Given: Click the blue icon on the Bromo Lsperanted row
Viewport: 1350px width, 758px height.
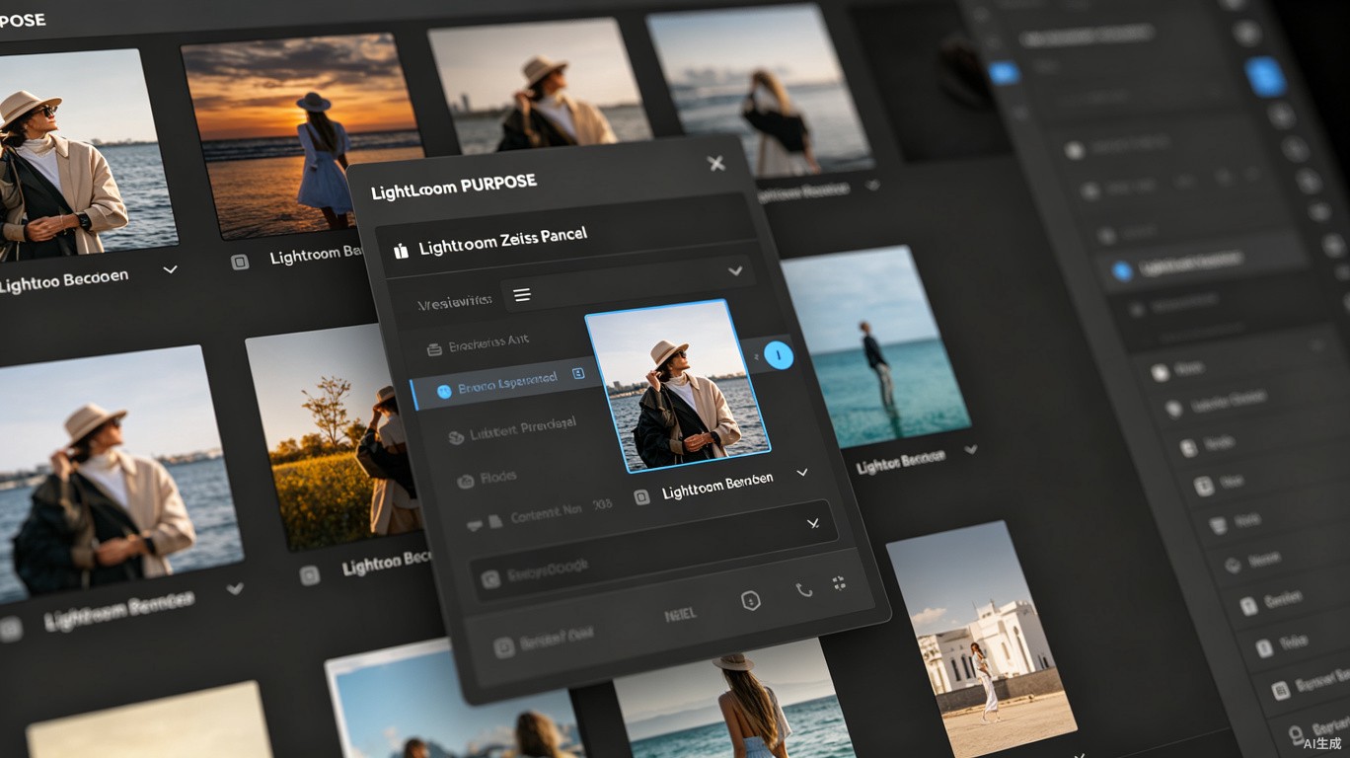Looking at the screenshot, I should pyautogui.click(x=444, y=390).
